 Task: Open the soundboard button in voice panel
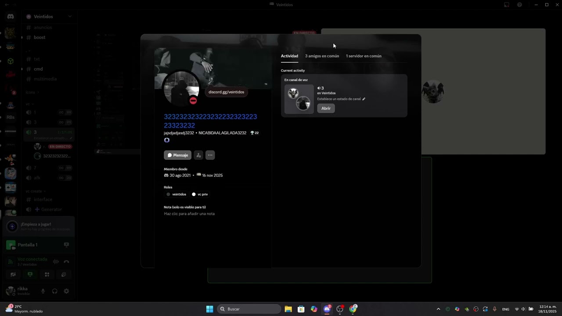tap(64, 274)
